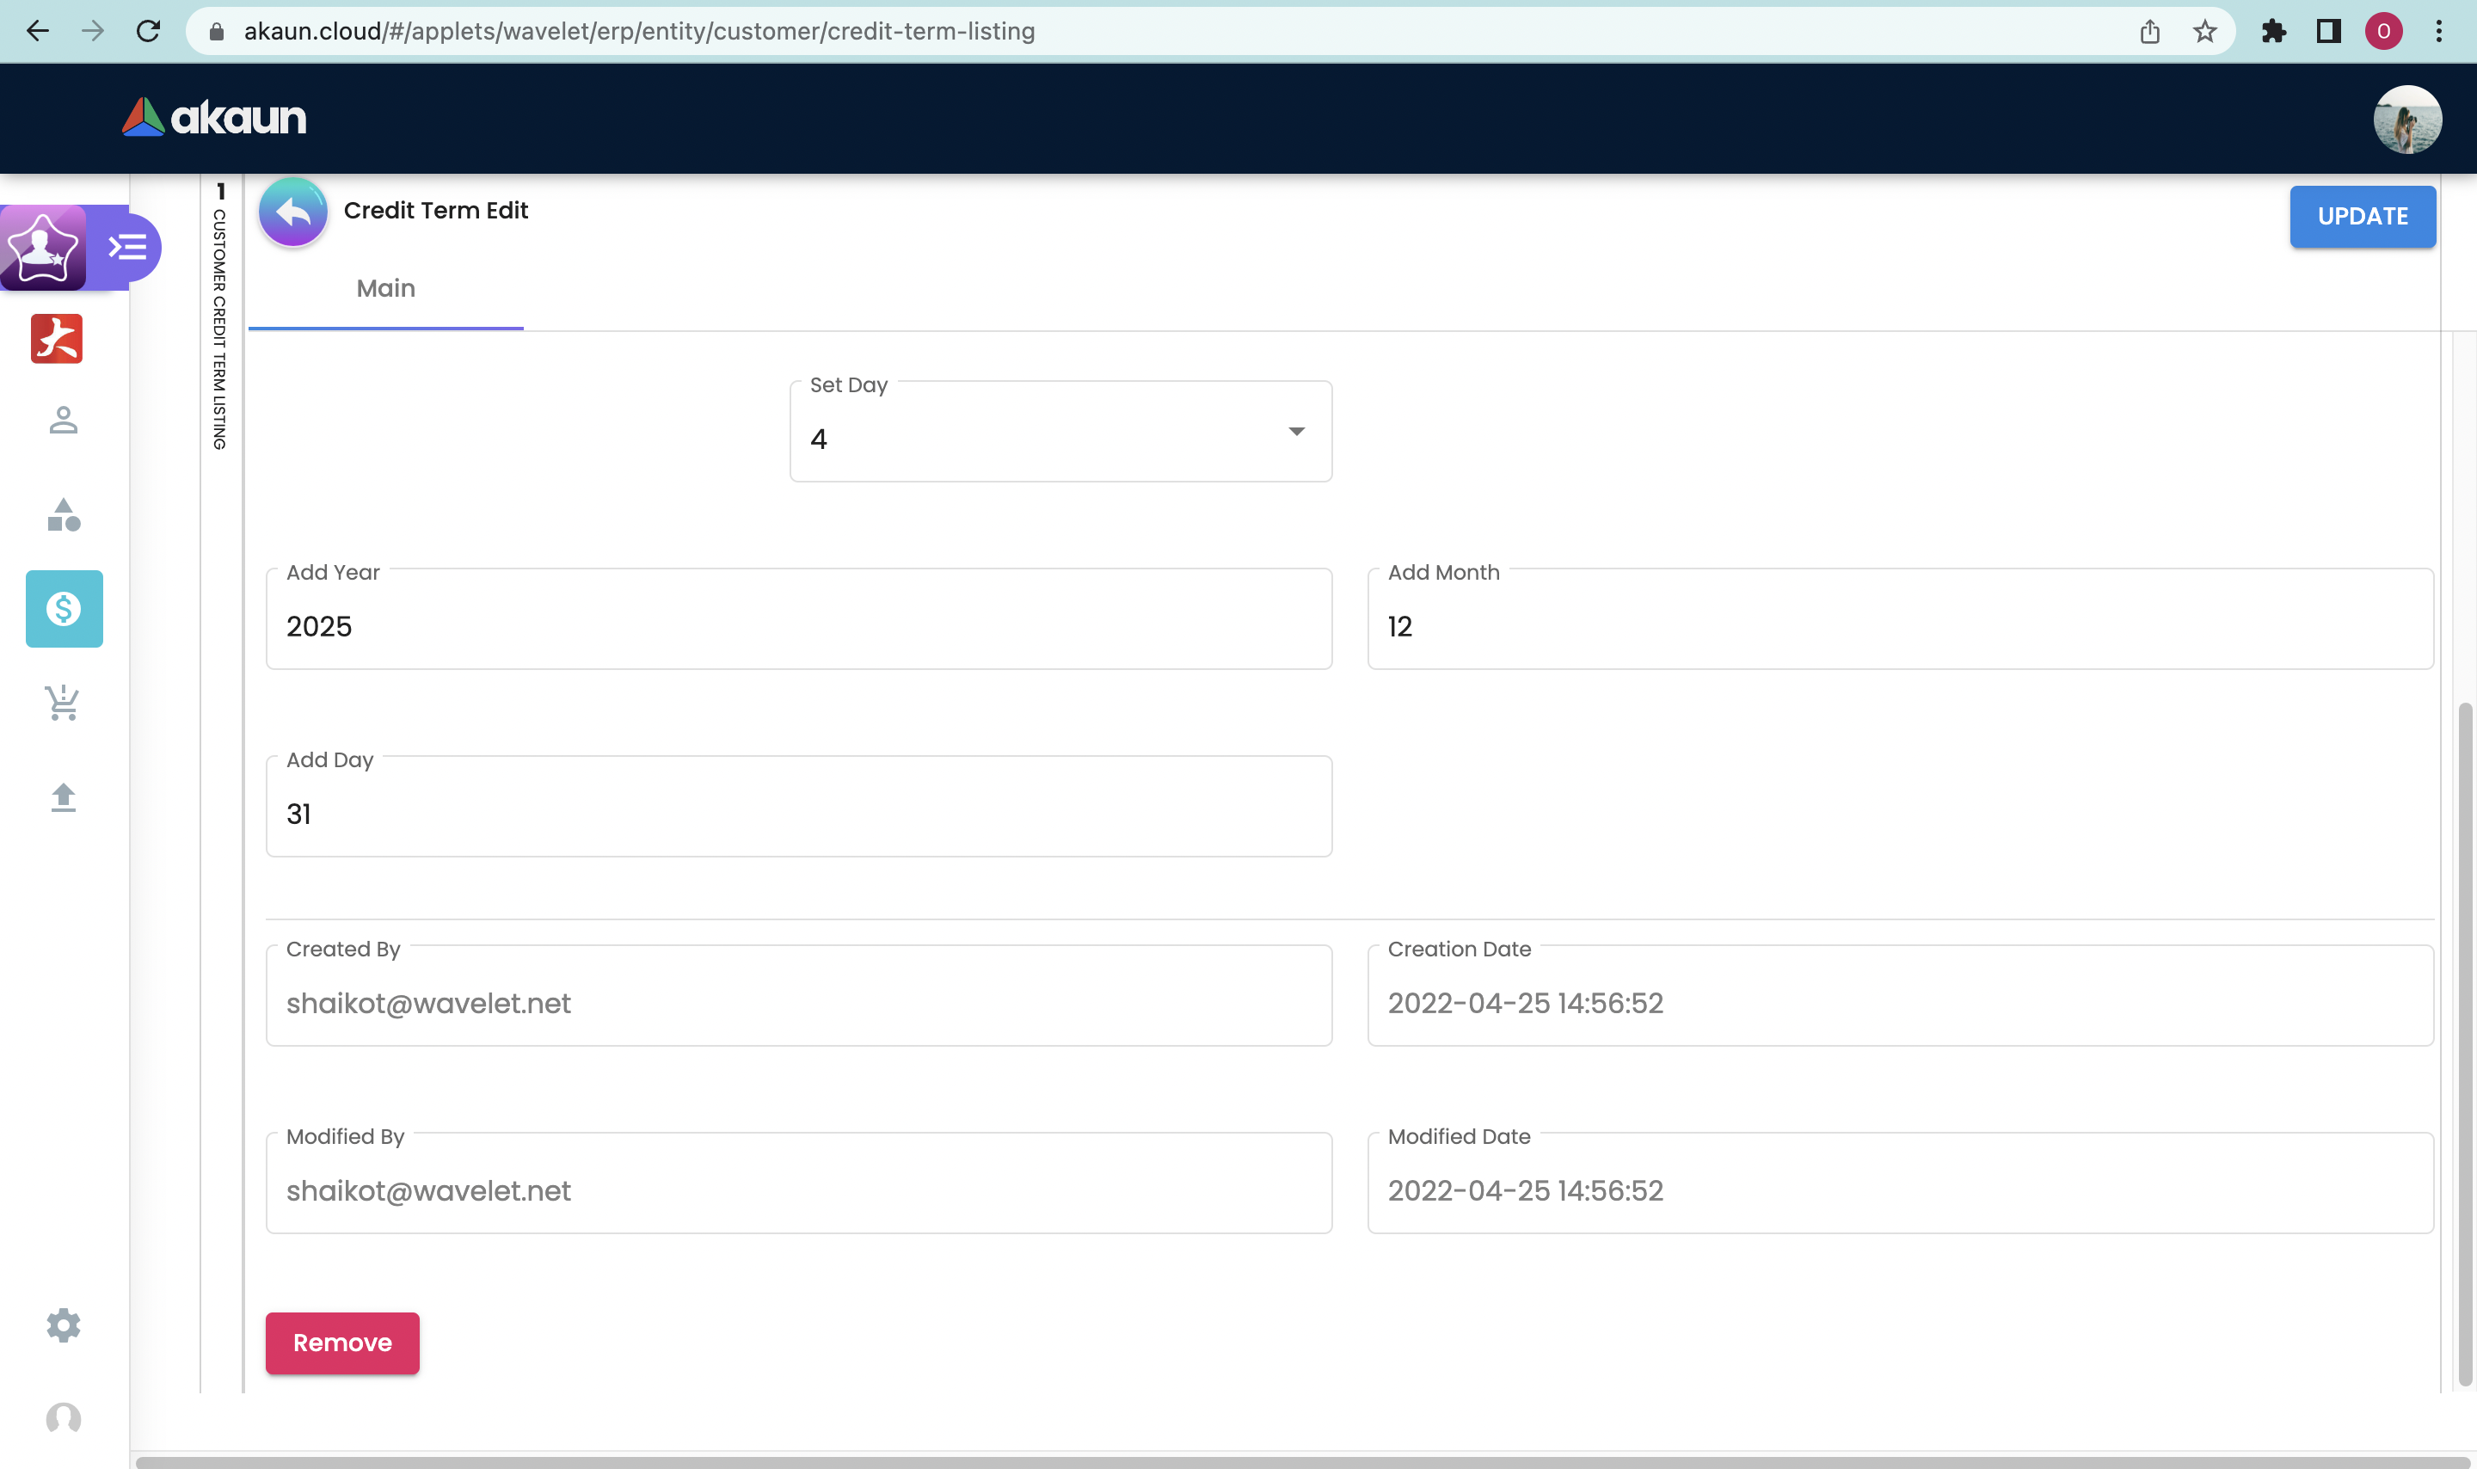Bookmark page with the star icon
Screen dimensions: 2477x1469
tap(2203, 32)
